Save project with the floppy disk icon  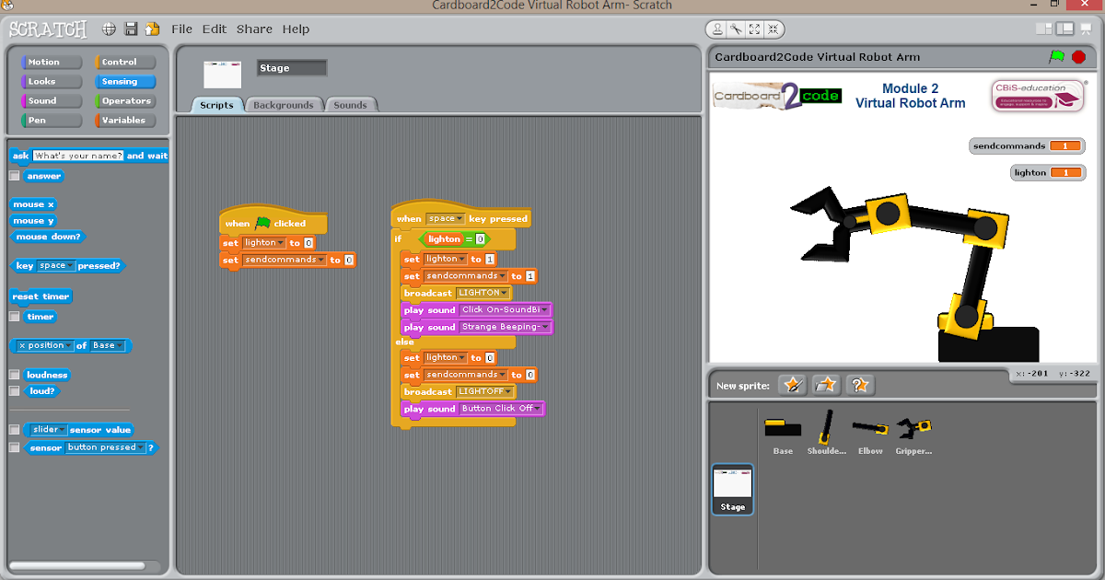point(131,29)
